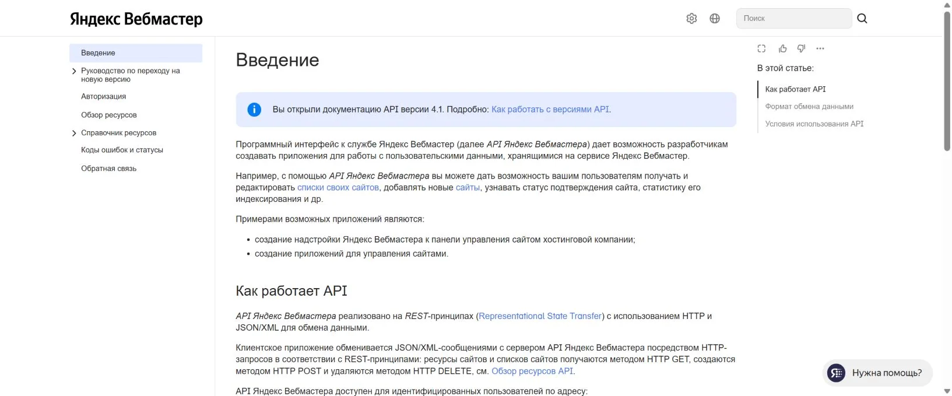Click the Нужна помощь? chat button
Screen dimensions: 952x396
877,373
